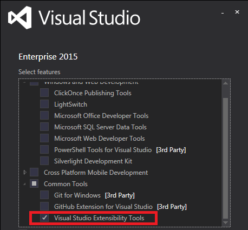248x230 pixels.
Task: Click the Enterprise 2015 heading
Action: (x=48, y=57)
